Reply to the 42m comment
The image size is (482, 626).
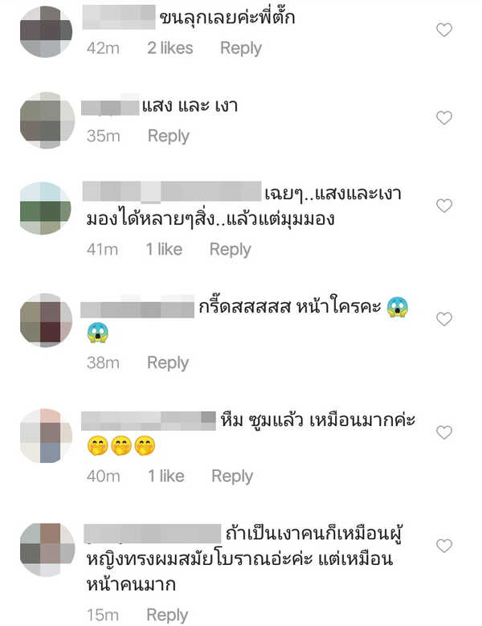coord(241,48)
